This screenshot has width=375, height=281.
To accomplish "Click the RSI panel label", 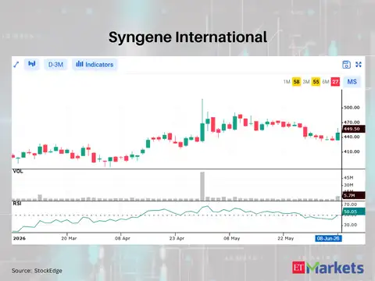I will click(x=17, y=204).
